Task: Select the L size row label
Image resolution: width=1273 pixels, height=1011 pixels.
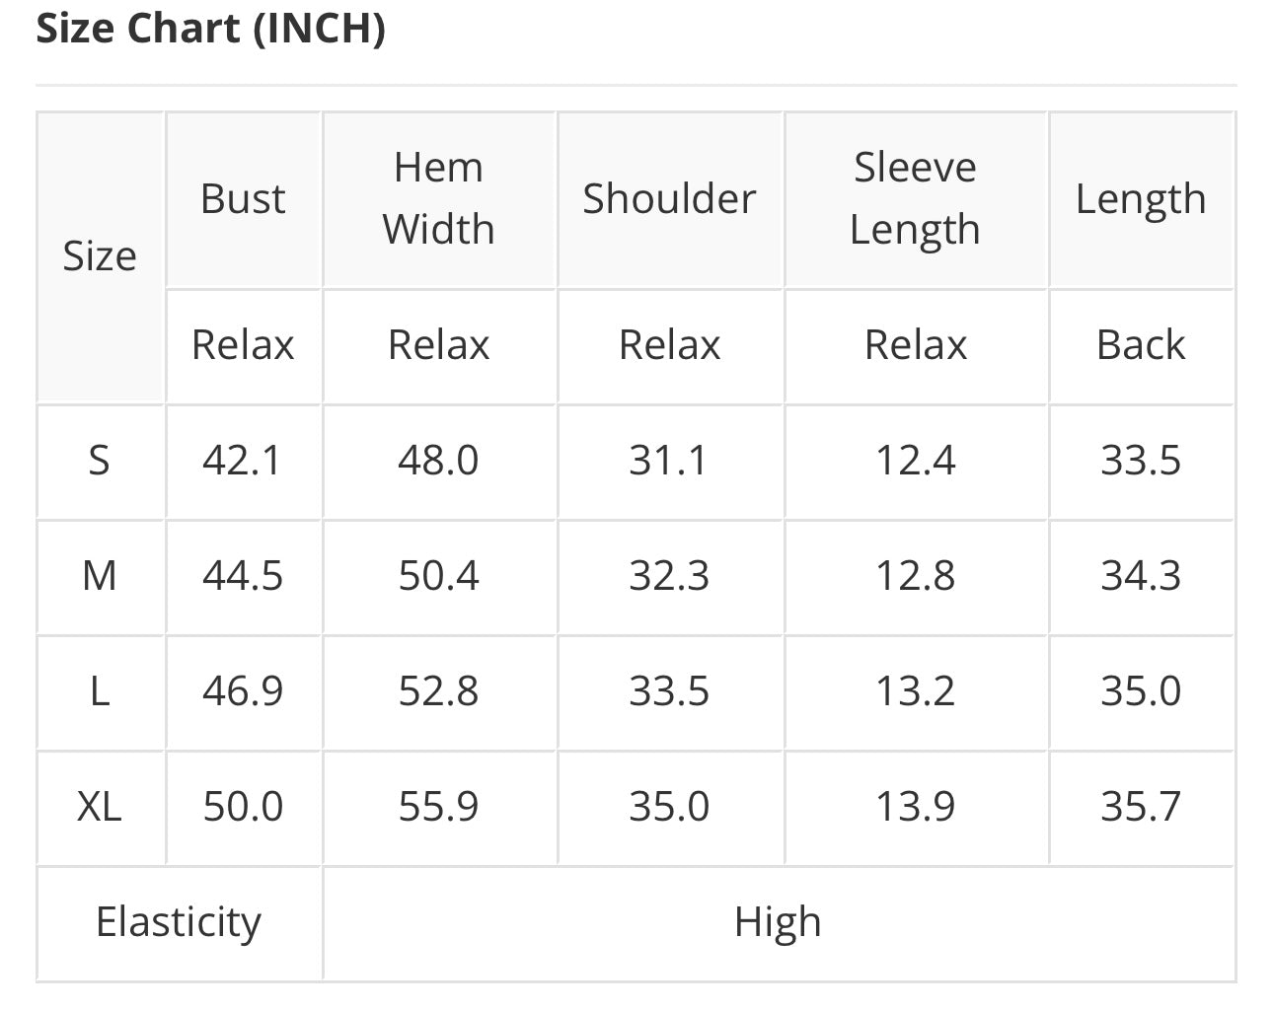Action: pyautogui.click(x=100, y=691)
